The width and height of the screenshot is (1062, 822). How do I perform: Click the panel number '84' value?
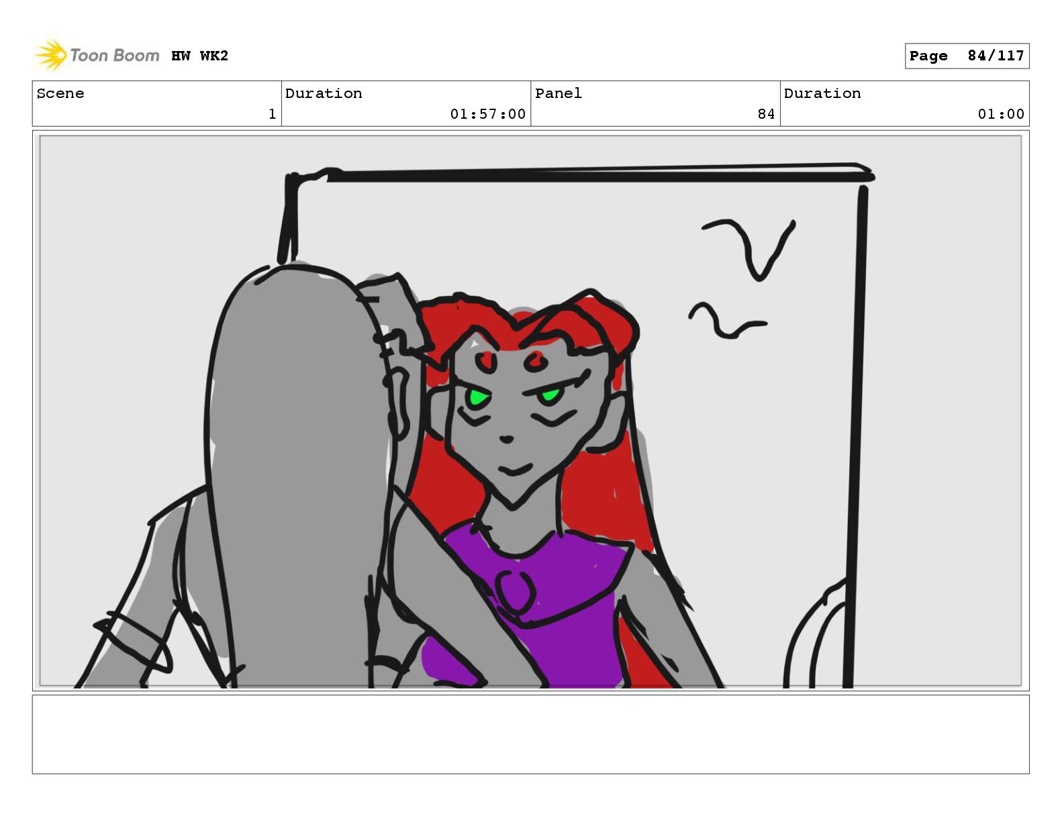[x=766, y=114]
